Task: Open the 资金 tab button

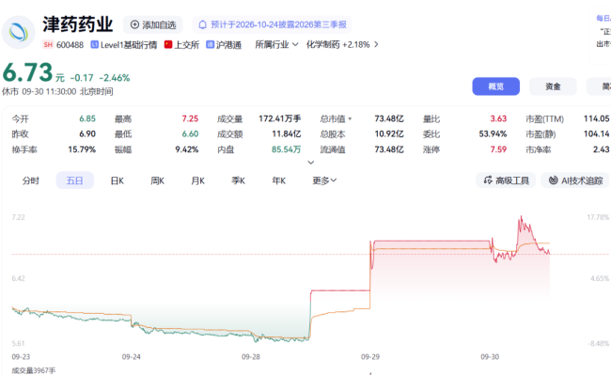Action: click(553, 86)
